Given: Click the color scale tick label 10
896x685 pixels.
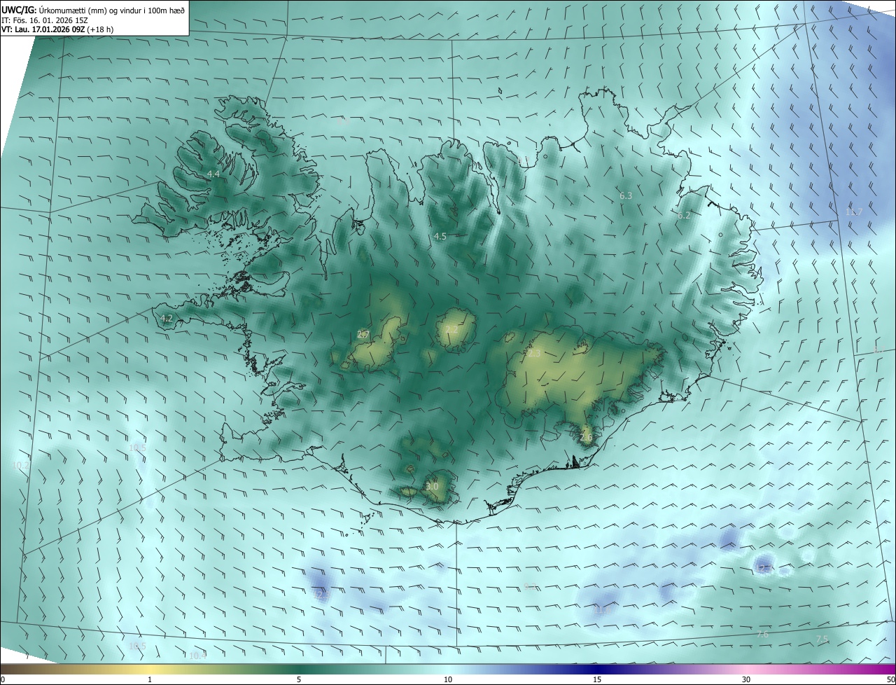Looking at the screenshot, I should tap(448, 679).
